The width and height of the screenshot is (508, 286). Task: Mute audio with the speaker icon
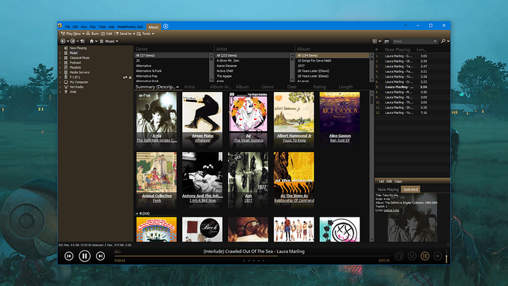pyautogui.click(x=438, y=256)
